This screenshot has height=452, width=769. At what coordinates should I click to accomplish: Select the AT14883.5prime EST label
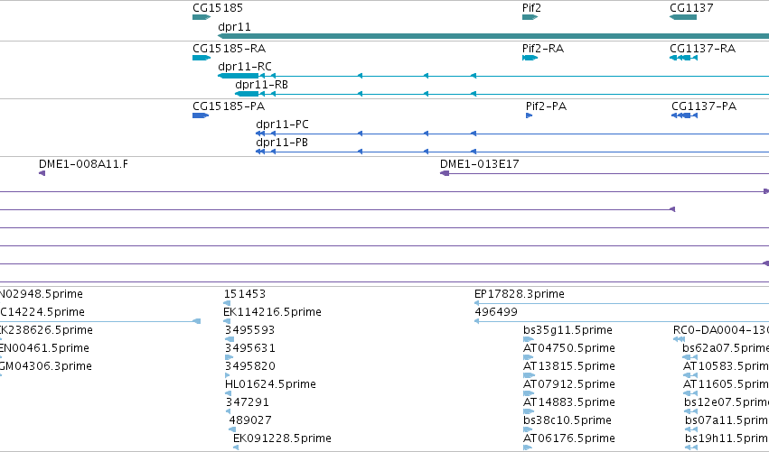[x=569, y=402]
